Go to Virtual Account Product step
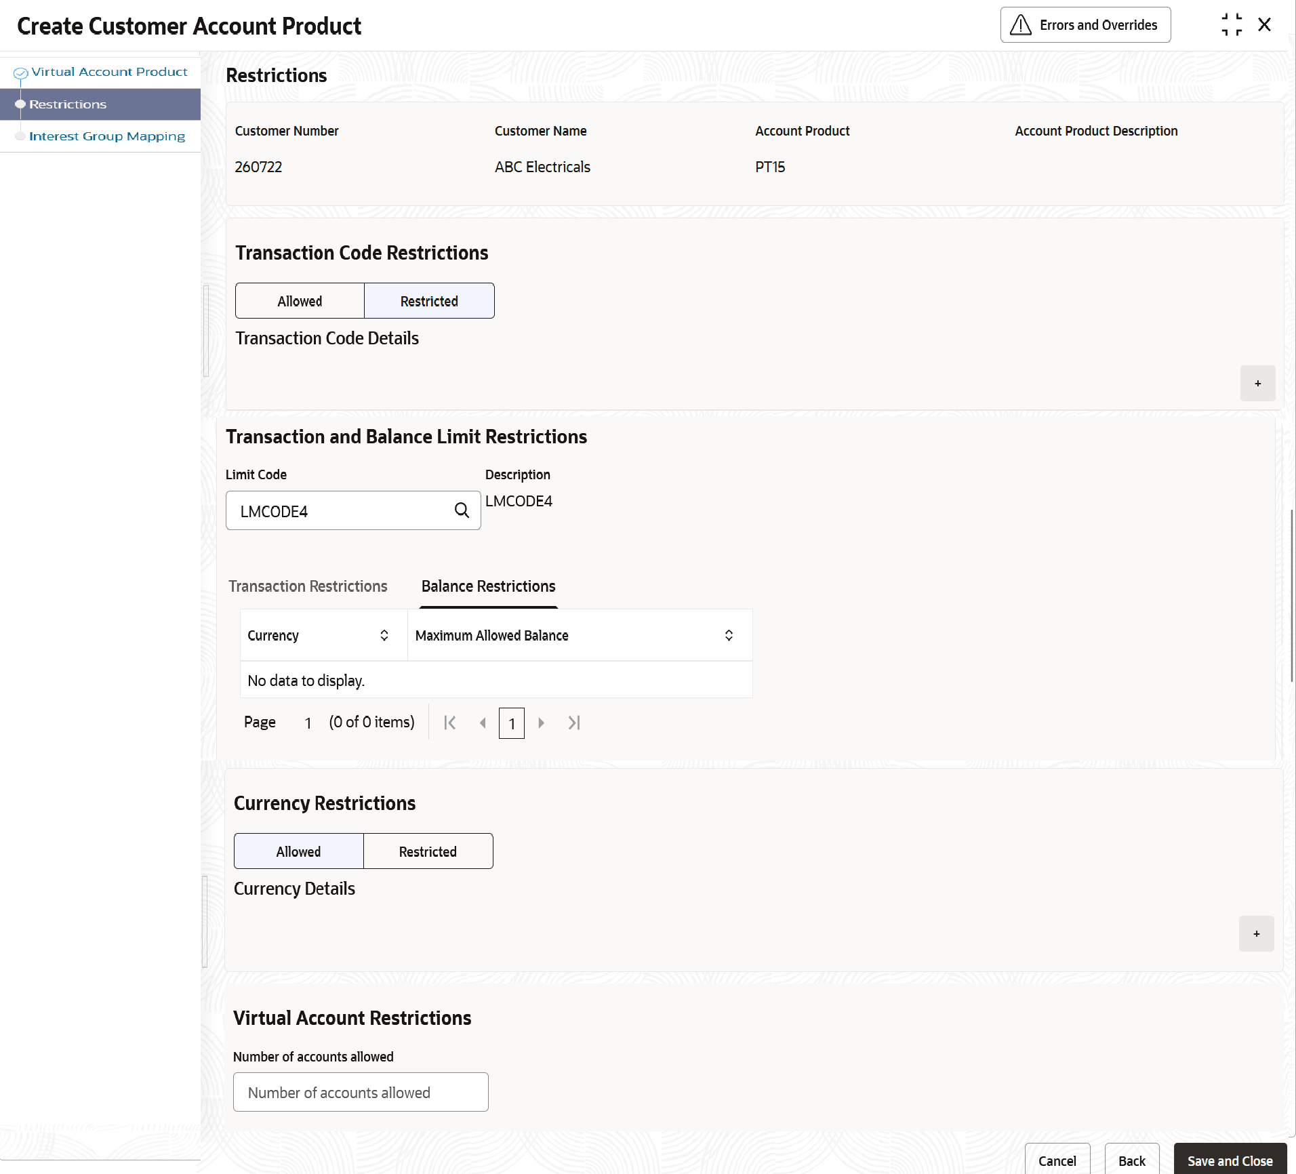The width and height of the screenshot is (1296, 1174). (x=109, y=72)
